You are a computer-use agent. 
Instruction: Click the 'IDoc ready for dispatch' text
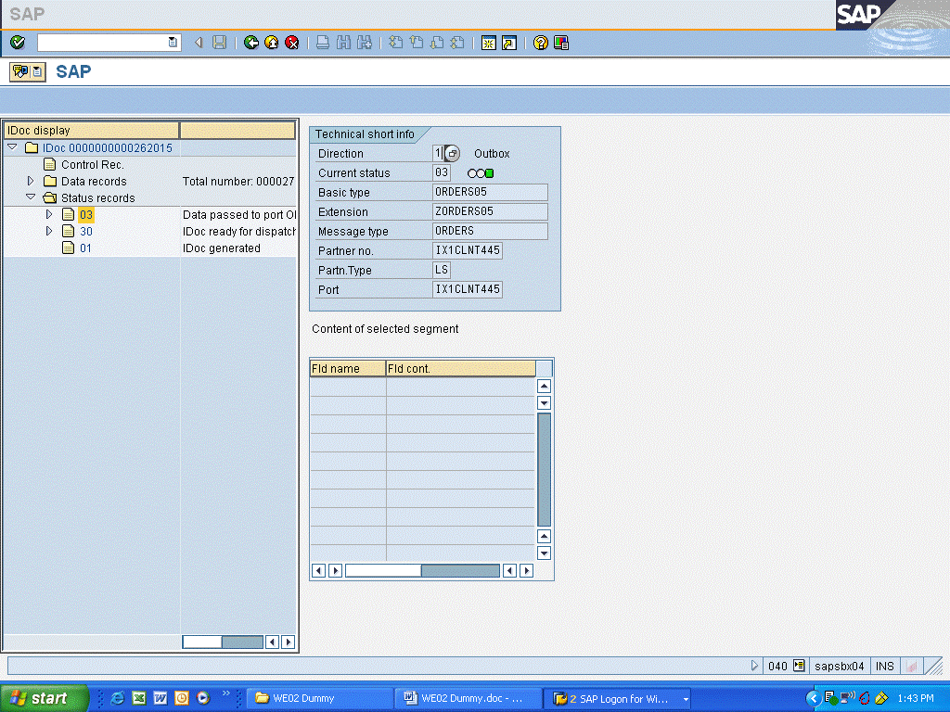[x=238, y=231]
